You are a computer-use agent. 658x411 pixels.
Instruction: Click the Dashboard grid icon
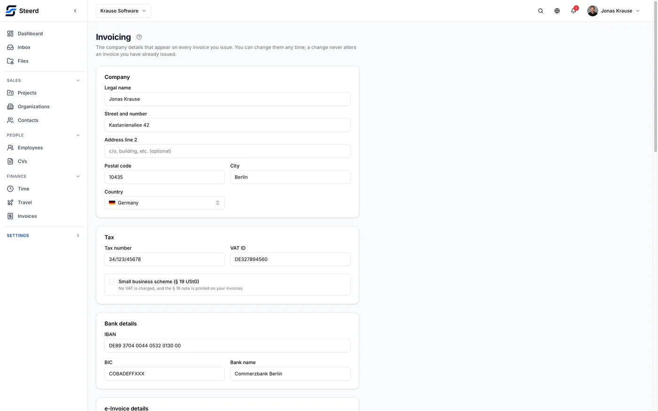[x=10, y=34]
